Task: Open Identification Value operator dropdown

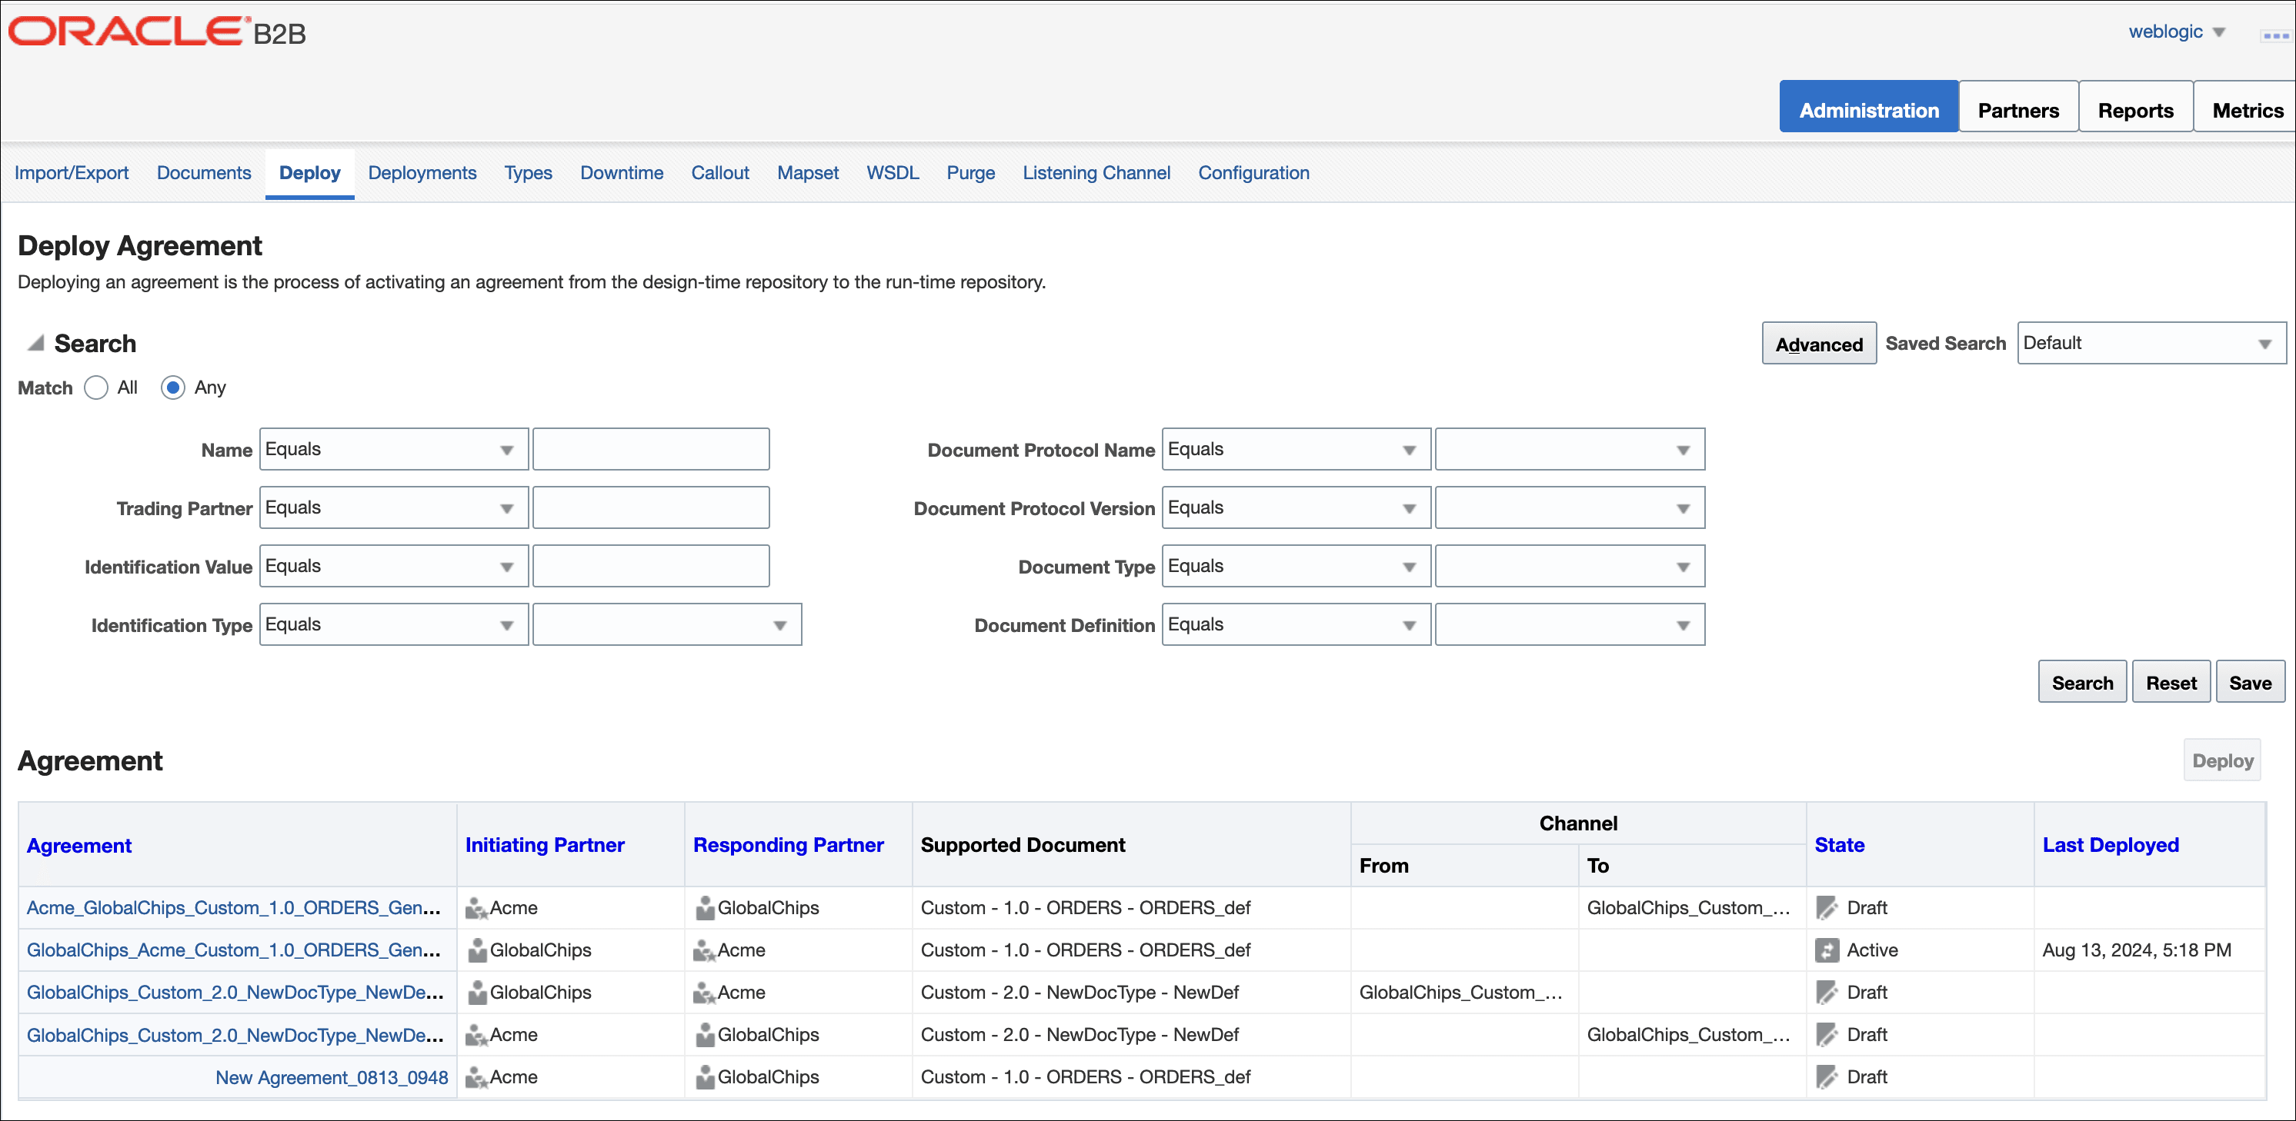Action: [x=394, y=567]
